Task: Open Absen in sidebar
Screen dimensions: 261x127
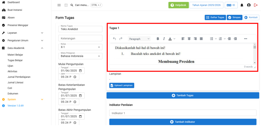Action: tap(11, 18)
